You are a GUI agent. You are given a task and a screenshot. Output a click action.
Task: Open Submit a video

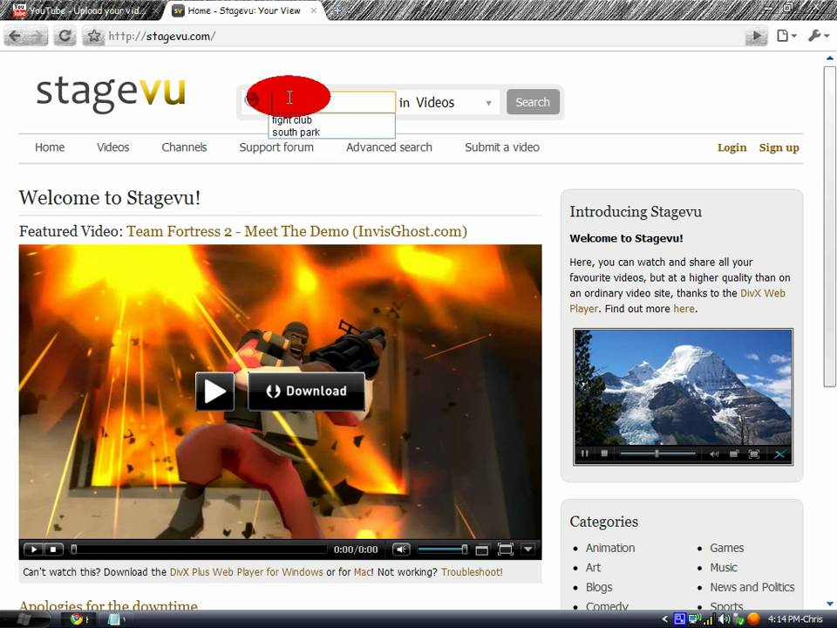coord(502,147)
